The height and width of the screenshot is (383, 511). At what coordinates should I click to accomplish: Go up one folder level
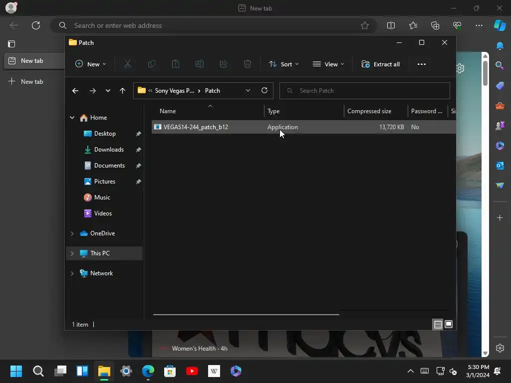click(122, 91)
